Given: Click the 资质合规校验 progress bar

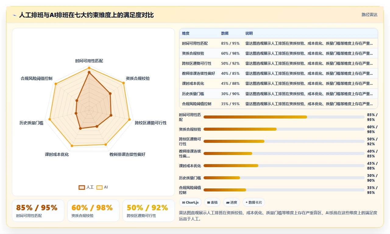Looking at the screenshot, I should (x=284, y=129).
